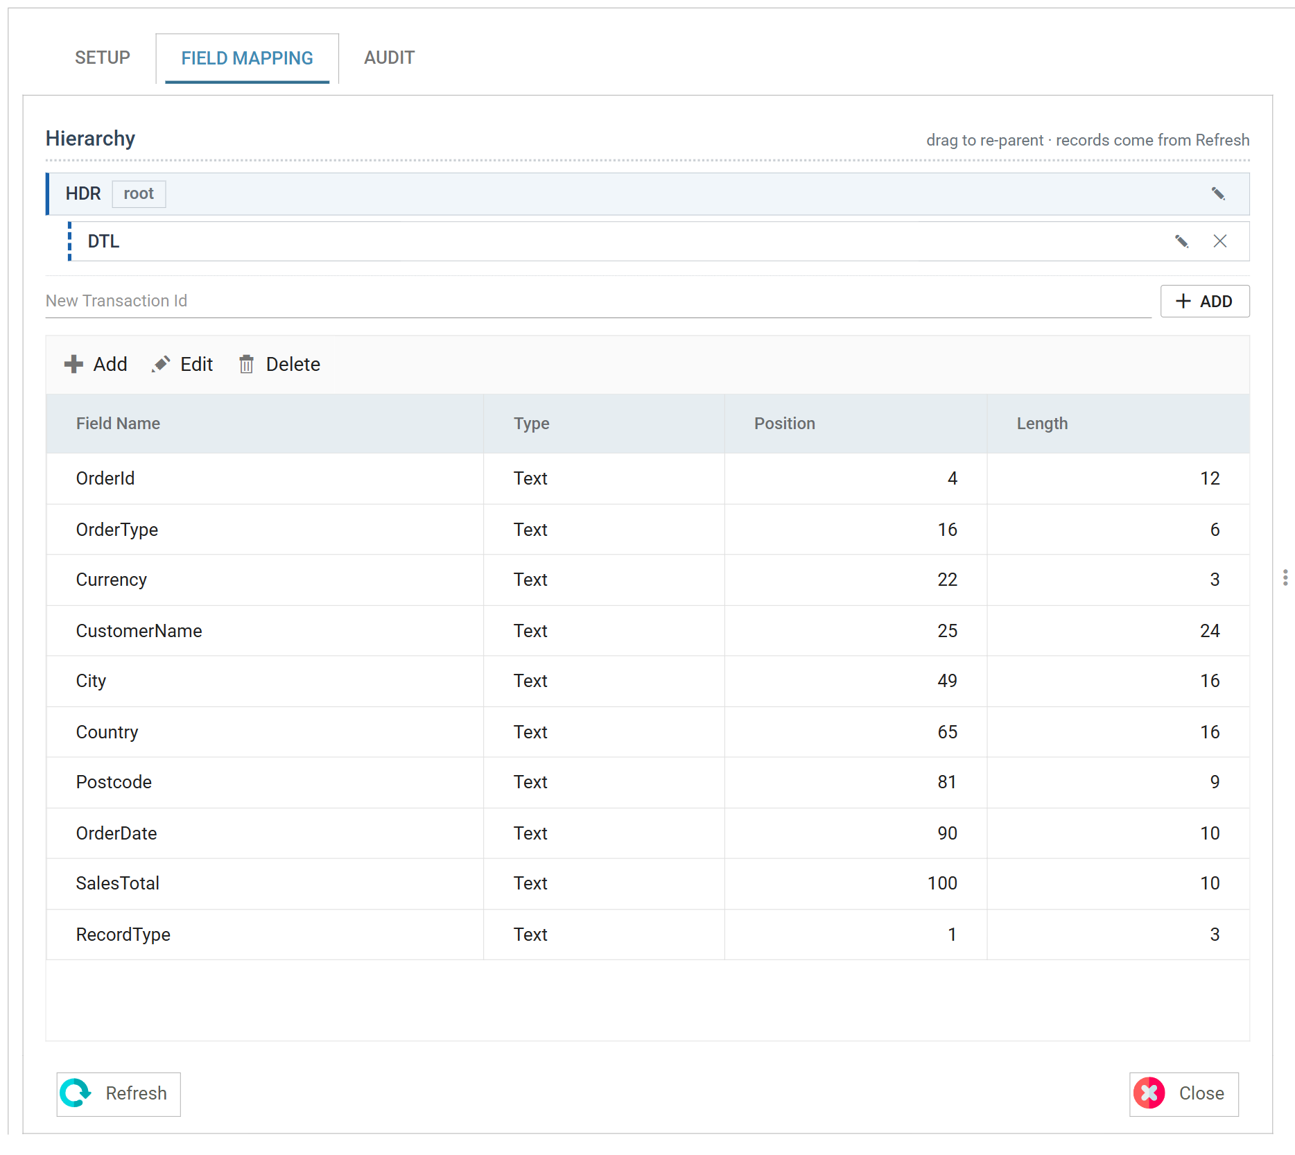Switch to the SETUP tab
This screenshot has width=1295, height=1155.
(x=103, y=58)
